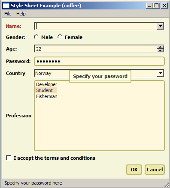Viewport: 170px width, 188px height.
Task: Open the File menu
Action: click(8, 14)
